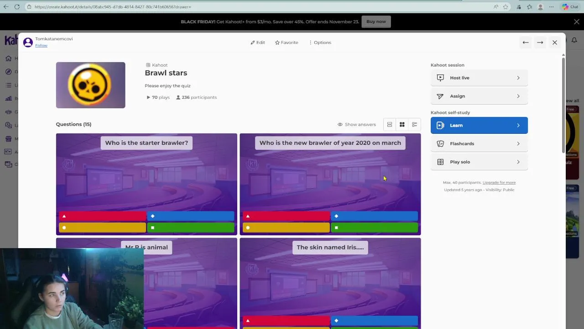Open the Reports chart icon in sidebar
Viewport: 584px width, 329px height.
pos(9,98)
